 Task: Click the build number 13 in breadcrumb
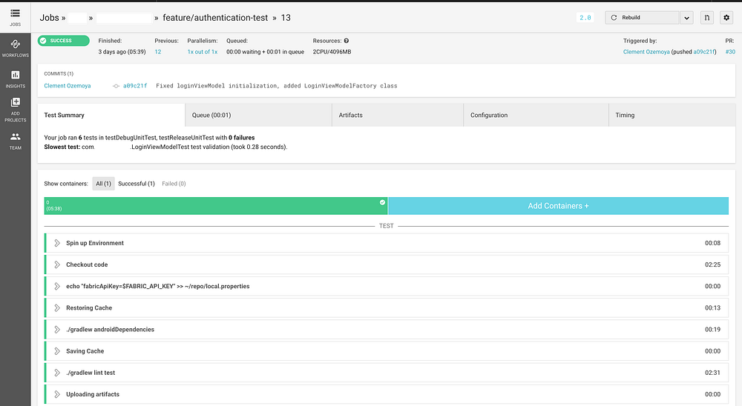286,18
